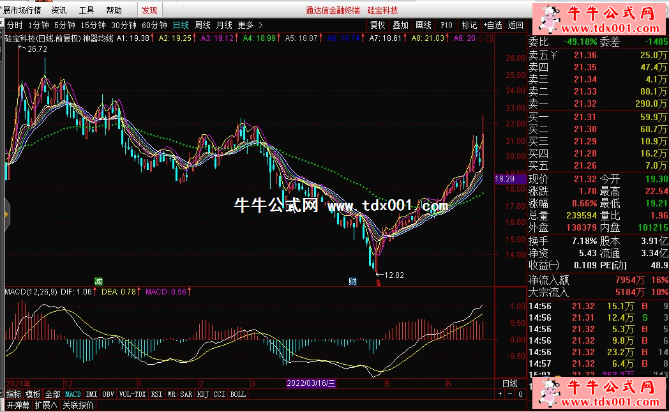Image resolution: width=669 pixels, height=412 pixels.
Task: Click the 26.72 high price label
Action: 38,49
